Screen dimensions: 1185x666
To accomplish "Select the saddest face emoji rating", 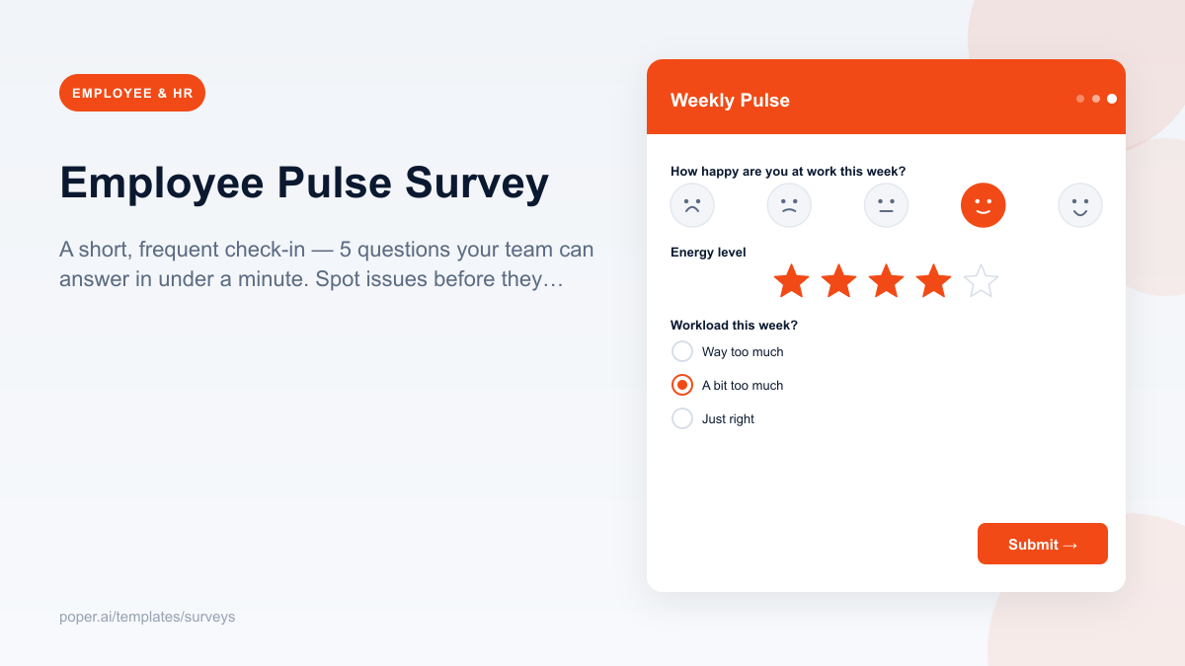I will point(692,205).
